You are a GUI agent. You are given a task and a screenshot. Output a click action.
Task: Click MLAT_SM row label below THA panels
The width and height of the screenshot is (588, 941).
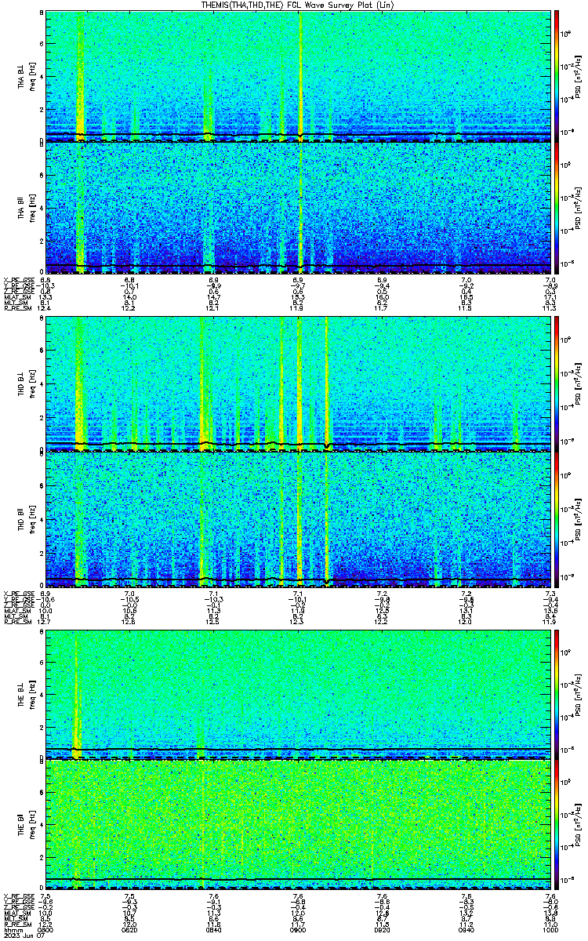click(x=16, y=297)
